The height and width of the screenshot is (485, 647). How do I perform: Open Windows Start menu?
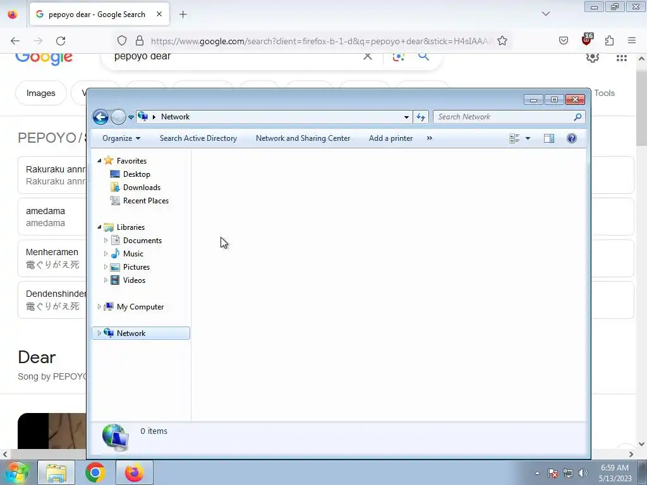coord(16,472)
